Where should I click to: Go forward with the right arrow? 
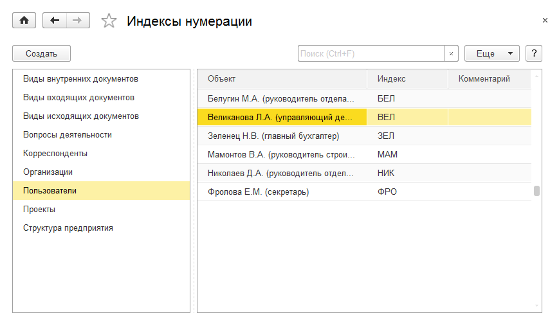[77, 21]
